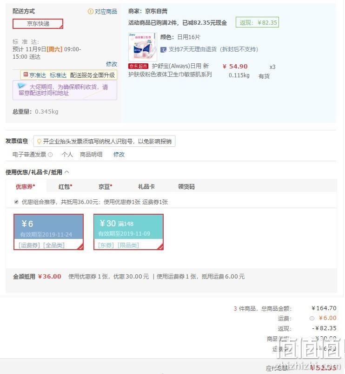The height and width of the screenshot is (374, 345).
Task: Click the 返现 ¥82.35 green badge
Action: [257, 22]
